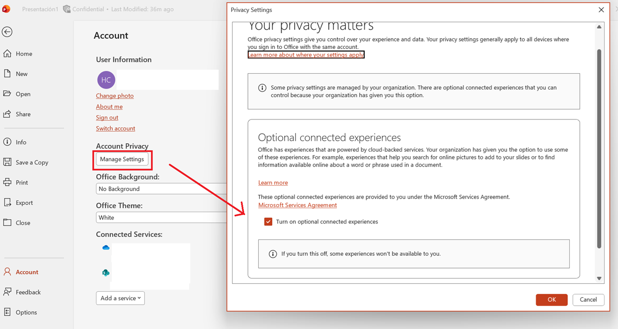The height and width of the screenshot is (329, 618).
Task: Uncheck Turn on optional connected experiences
Action: click(268, 221)
